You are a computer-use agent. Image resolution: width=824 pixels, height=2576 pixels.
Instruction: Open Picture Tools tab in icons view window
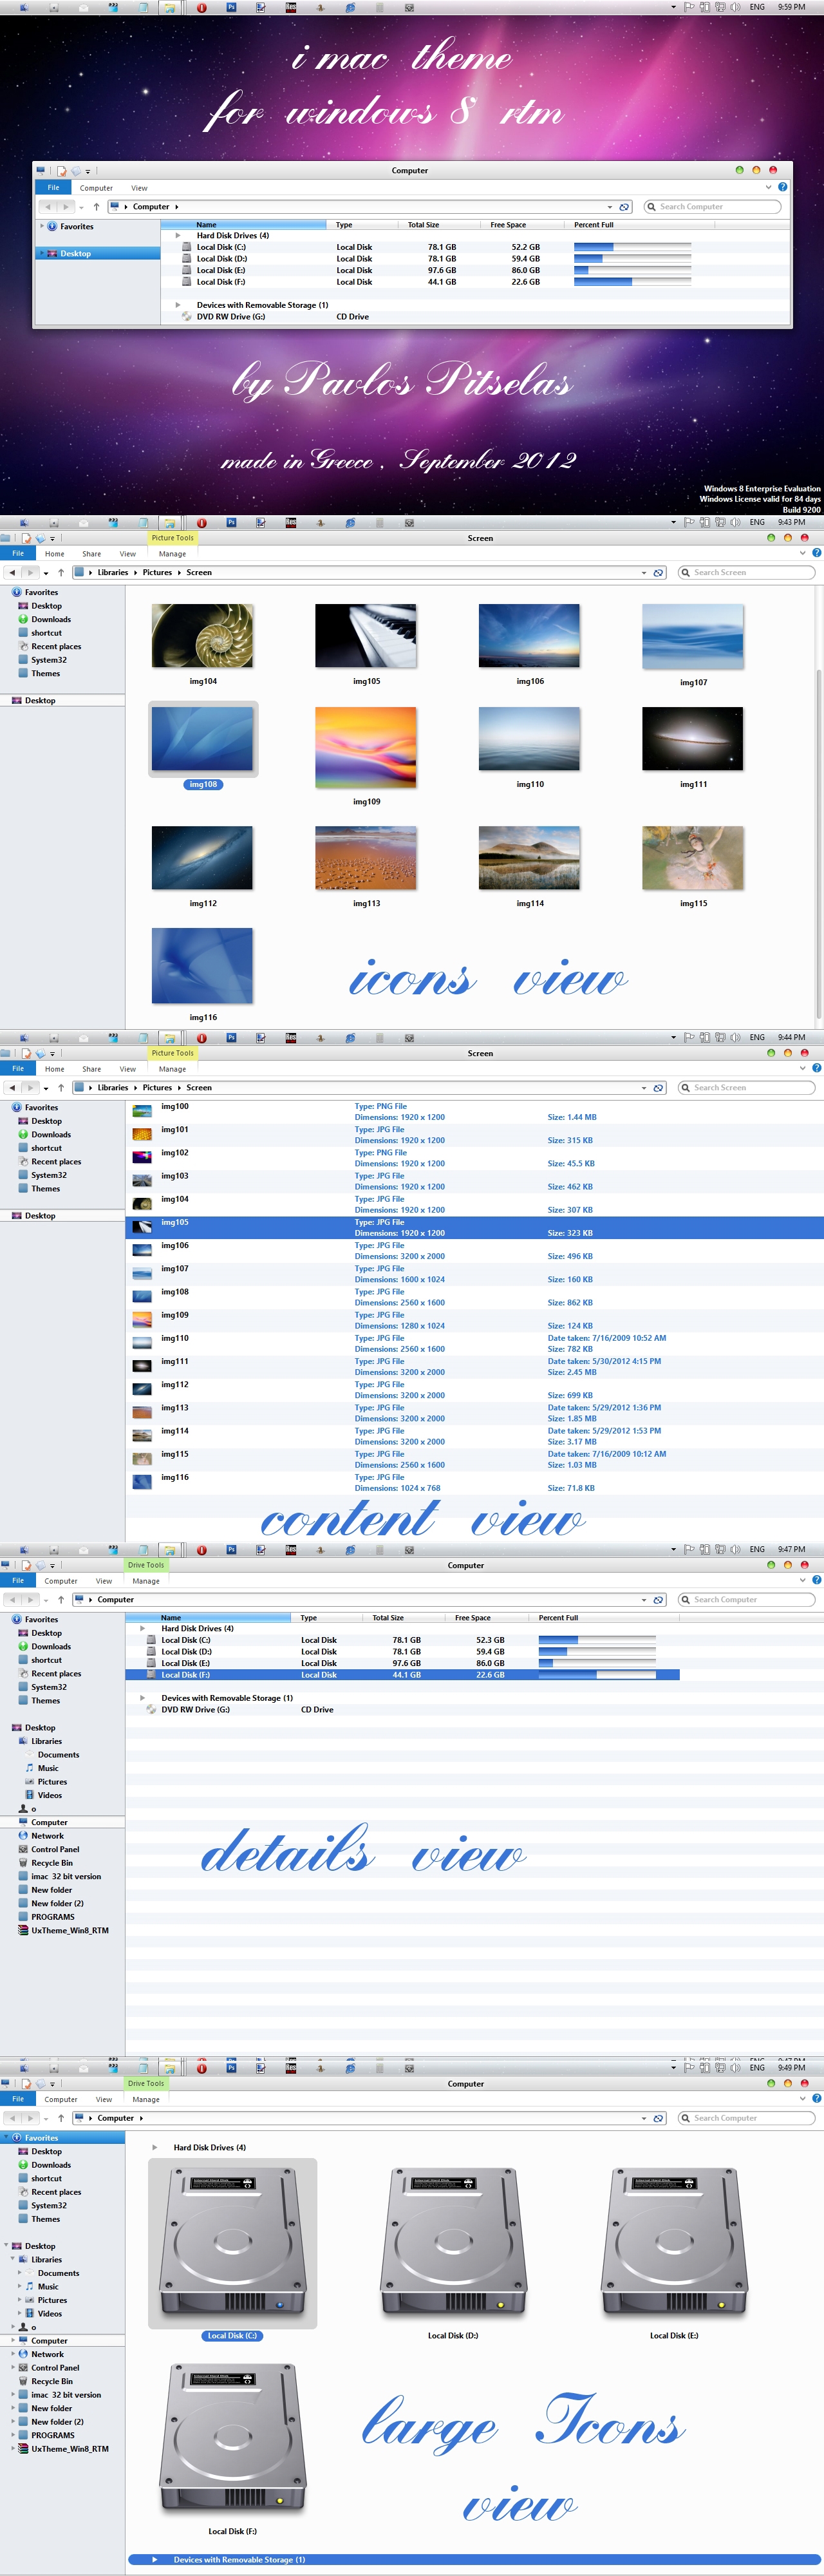(x=173, y=538)
